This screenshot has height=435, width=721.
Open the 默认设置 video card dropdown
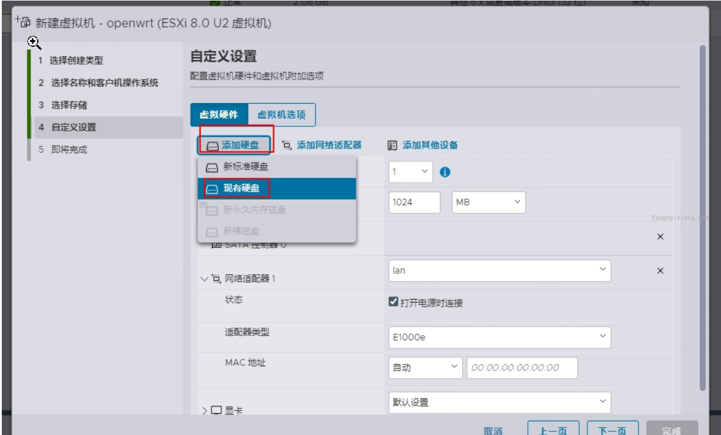[x=499, y=402]
